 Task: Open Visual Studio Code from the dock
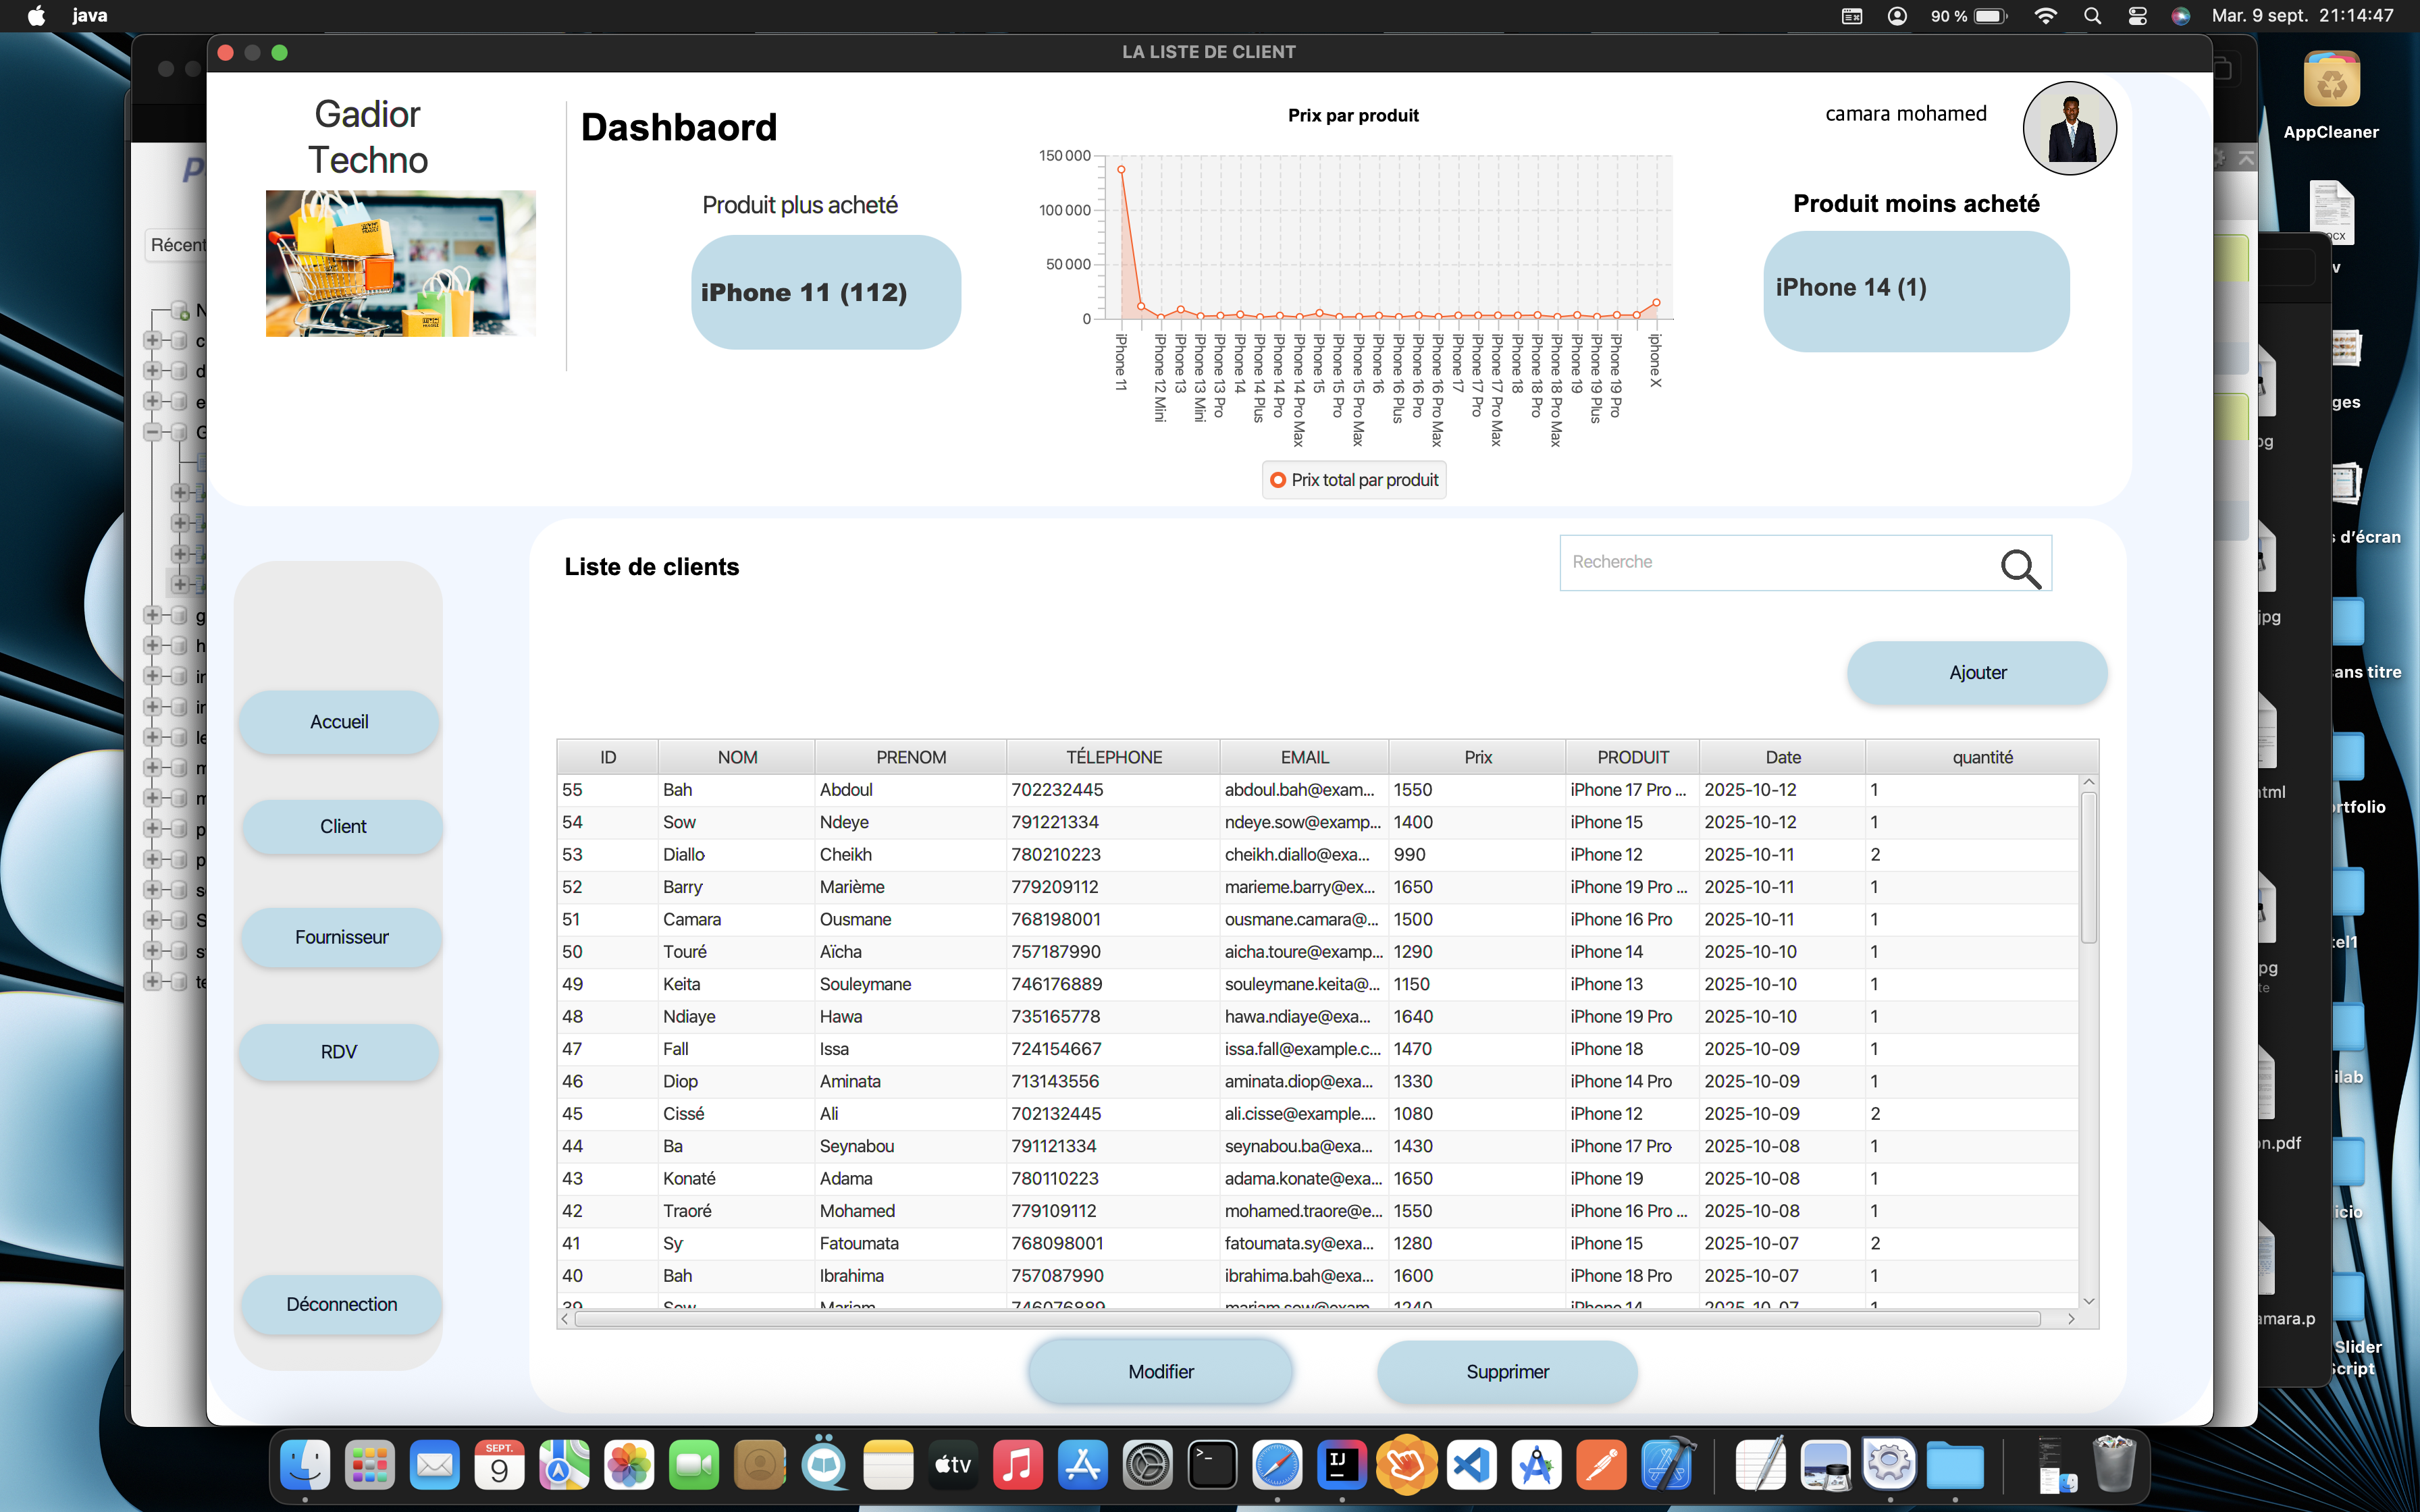coord(1472,1466)
